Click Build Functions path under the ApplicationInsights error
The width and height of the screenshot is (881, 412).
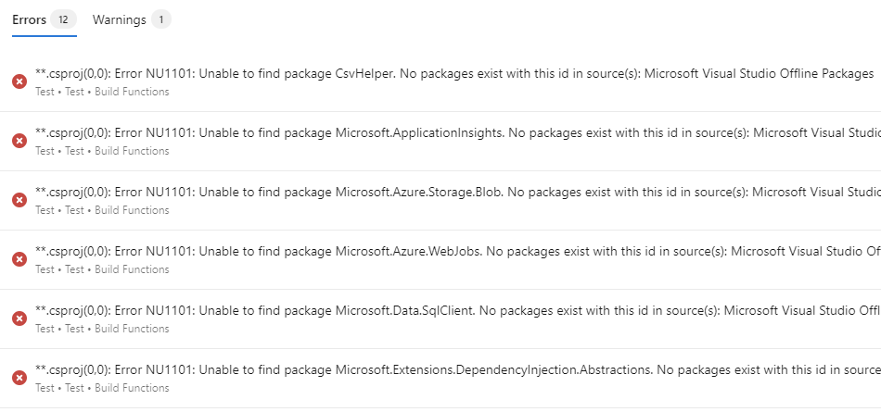click(x=132, y=151)
